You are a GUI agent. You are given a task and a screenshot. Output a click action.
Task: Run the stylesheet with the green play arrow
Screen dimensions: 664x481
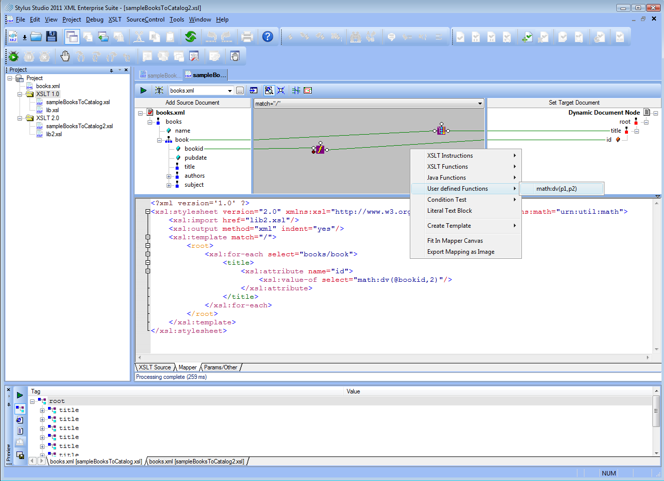click(144, 91)
